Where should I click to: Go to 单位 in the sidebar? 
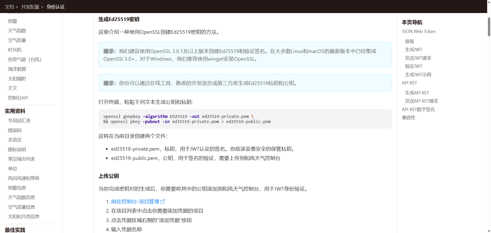click(x=13, y=169)
